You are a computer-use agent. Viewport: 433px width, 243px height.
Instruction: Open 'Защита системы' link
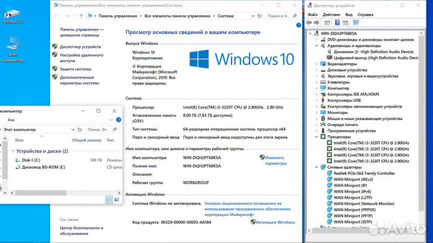(75, 69)
